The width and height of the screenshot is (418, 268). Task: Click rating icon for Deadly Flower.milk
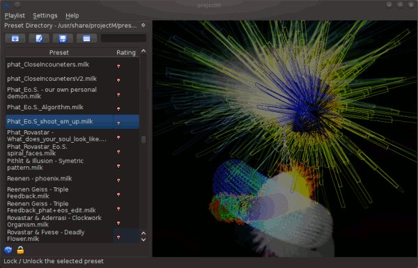[118, 237]
